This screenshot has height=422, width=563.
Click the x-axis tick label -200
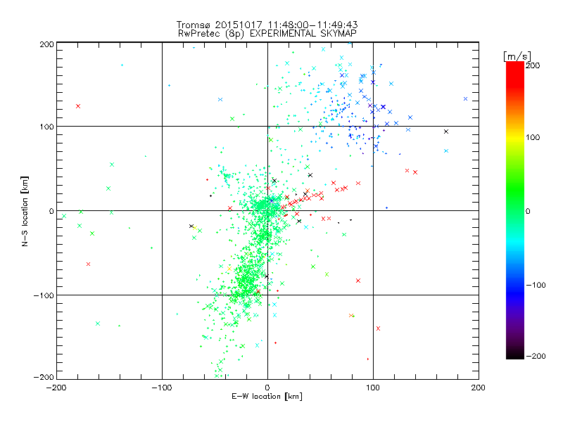57,388
